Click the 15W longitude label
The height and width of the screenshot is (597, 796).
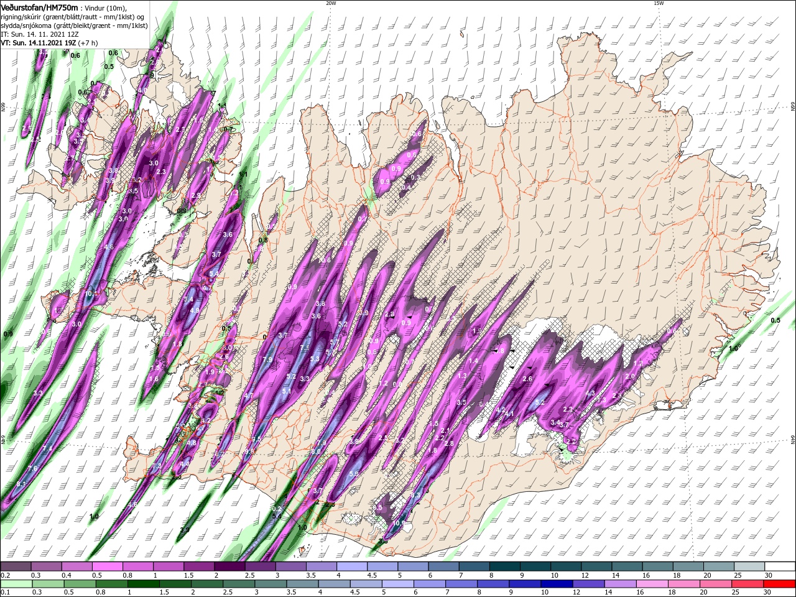pos(659,3)
